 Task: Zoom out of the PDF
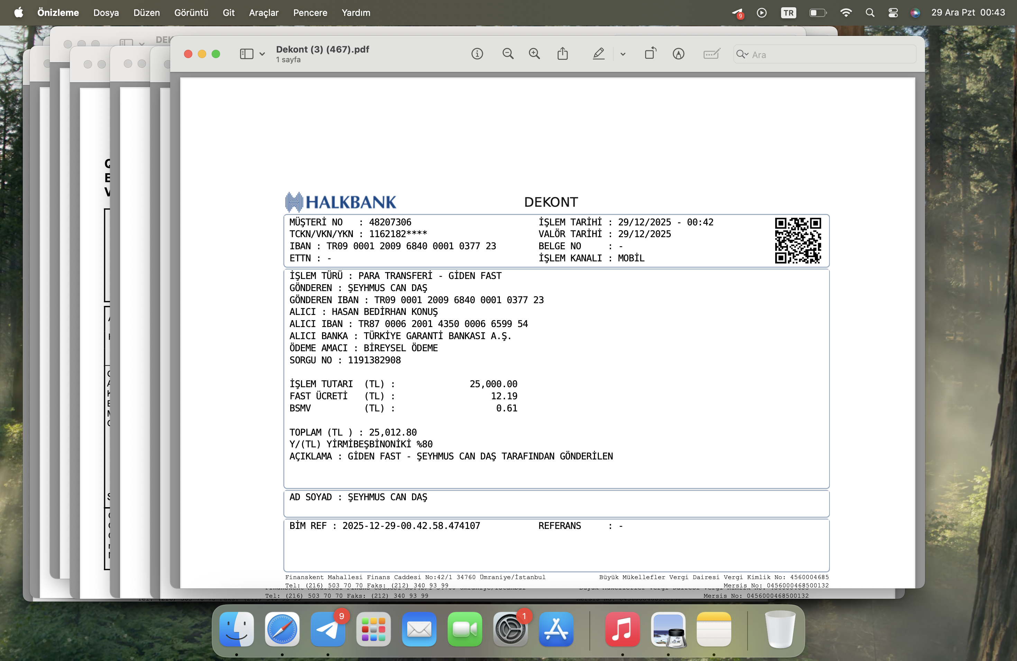[x=508, y=54]
